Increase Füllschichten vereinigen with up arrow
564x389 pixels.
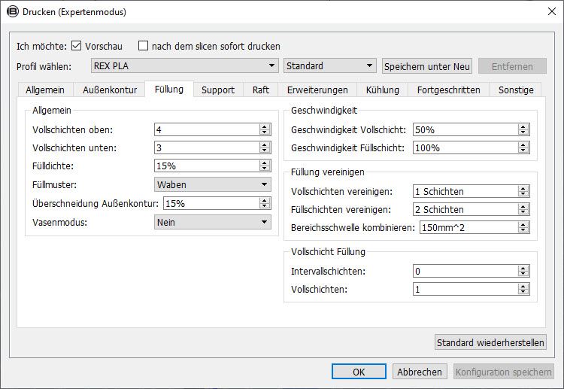523,206
